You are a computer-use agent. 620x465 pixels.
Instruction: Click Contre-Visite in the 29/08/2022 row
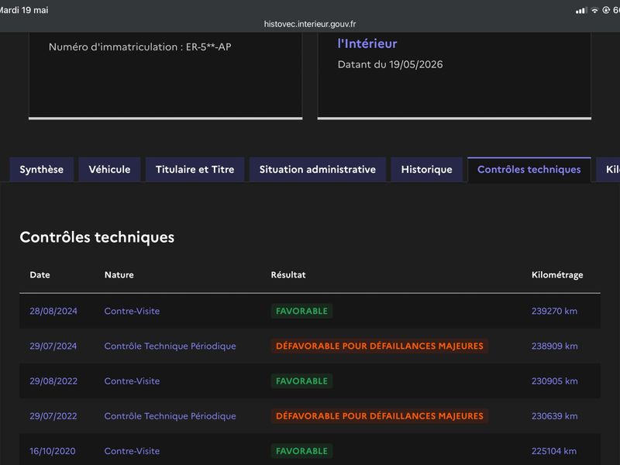(132, 381)
